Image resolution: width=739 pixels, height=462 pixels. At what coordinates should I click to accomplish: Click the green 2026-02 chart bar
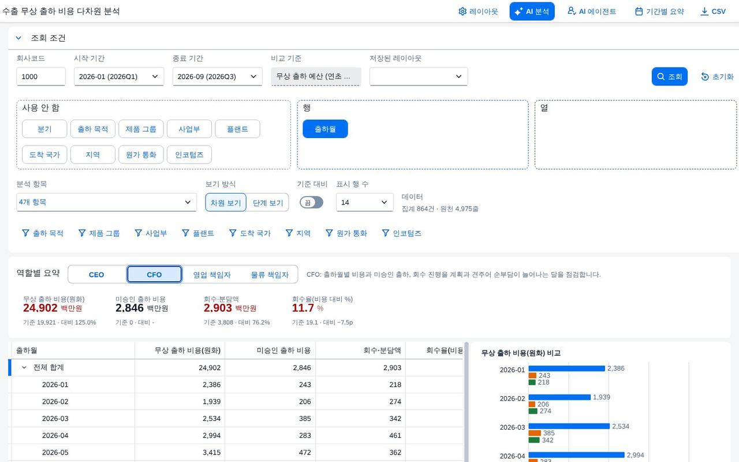pyautogui.click(x=533, y=411)
